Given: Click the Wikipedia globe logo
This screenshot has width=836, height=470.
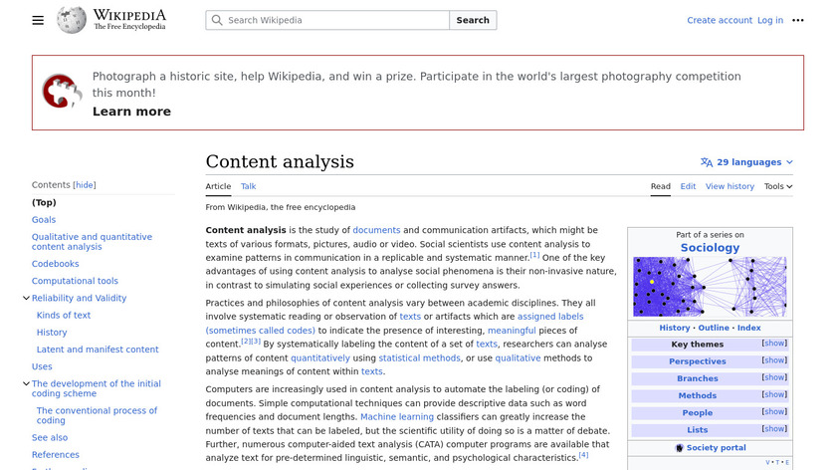Looking at the screenshot, I should point(72,20).
